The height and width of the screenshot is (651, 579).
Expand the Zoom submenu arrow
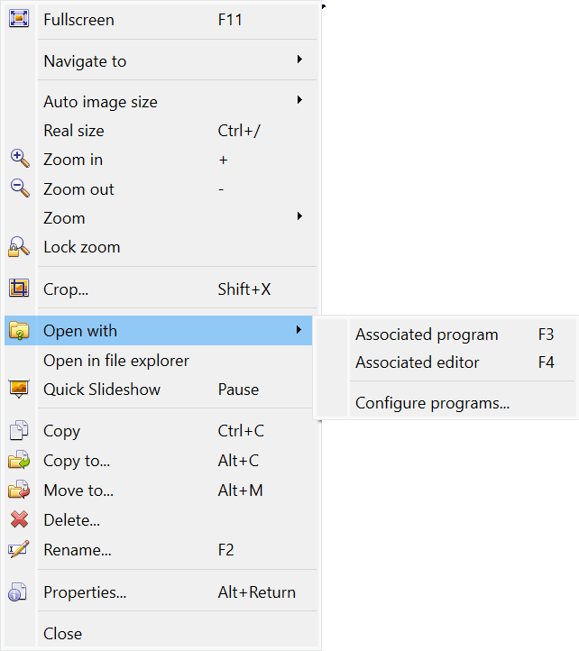299,217
